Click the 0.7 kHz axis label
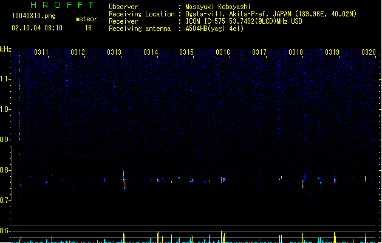382x243 pixels. [5, 200]
